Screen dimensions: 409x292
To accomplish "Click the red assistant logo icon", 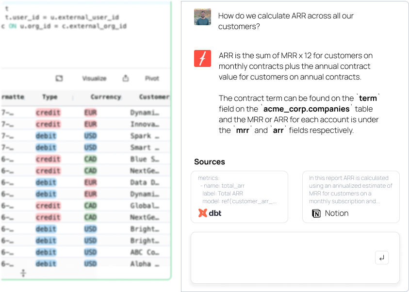I will pos(202,59).
